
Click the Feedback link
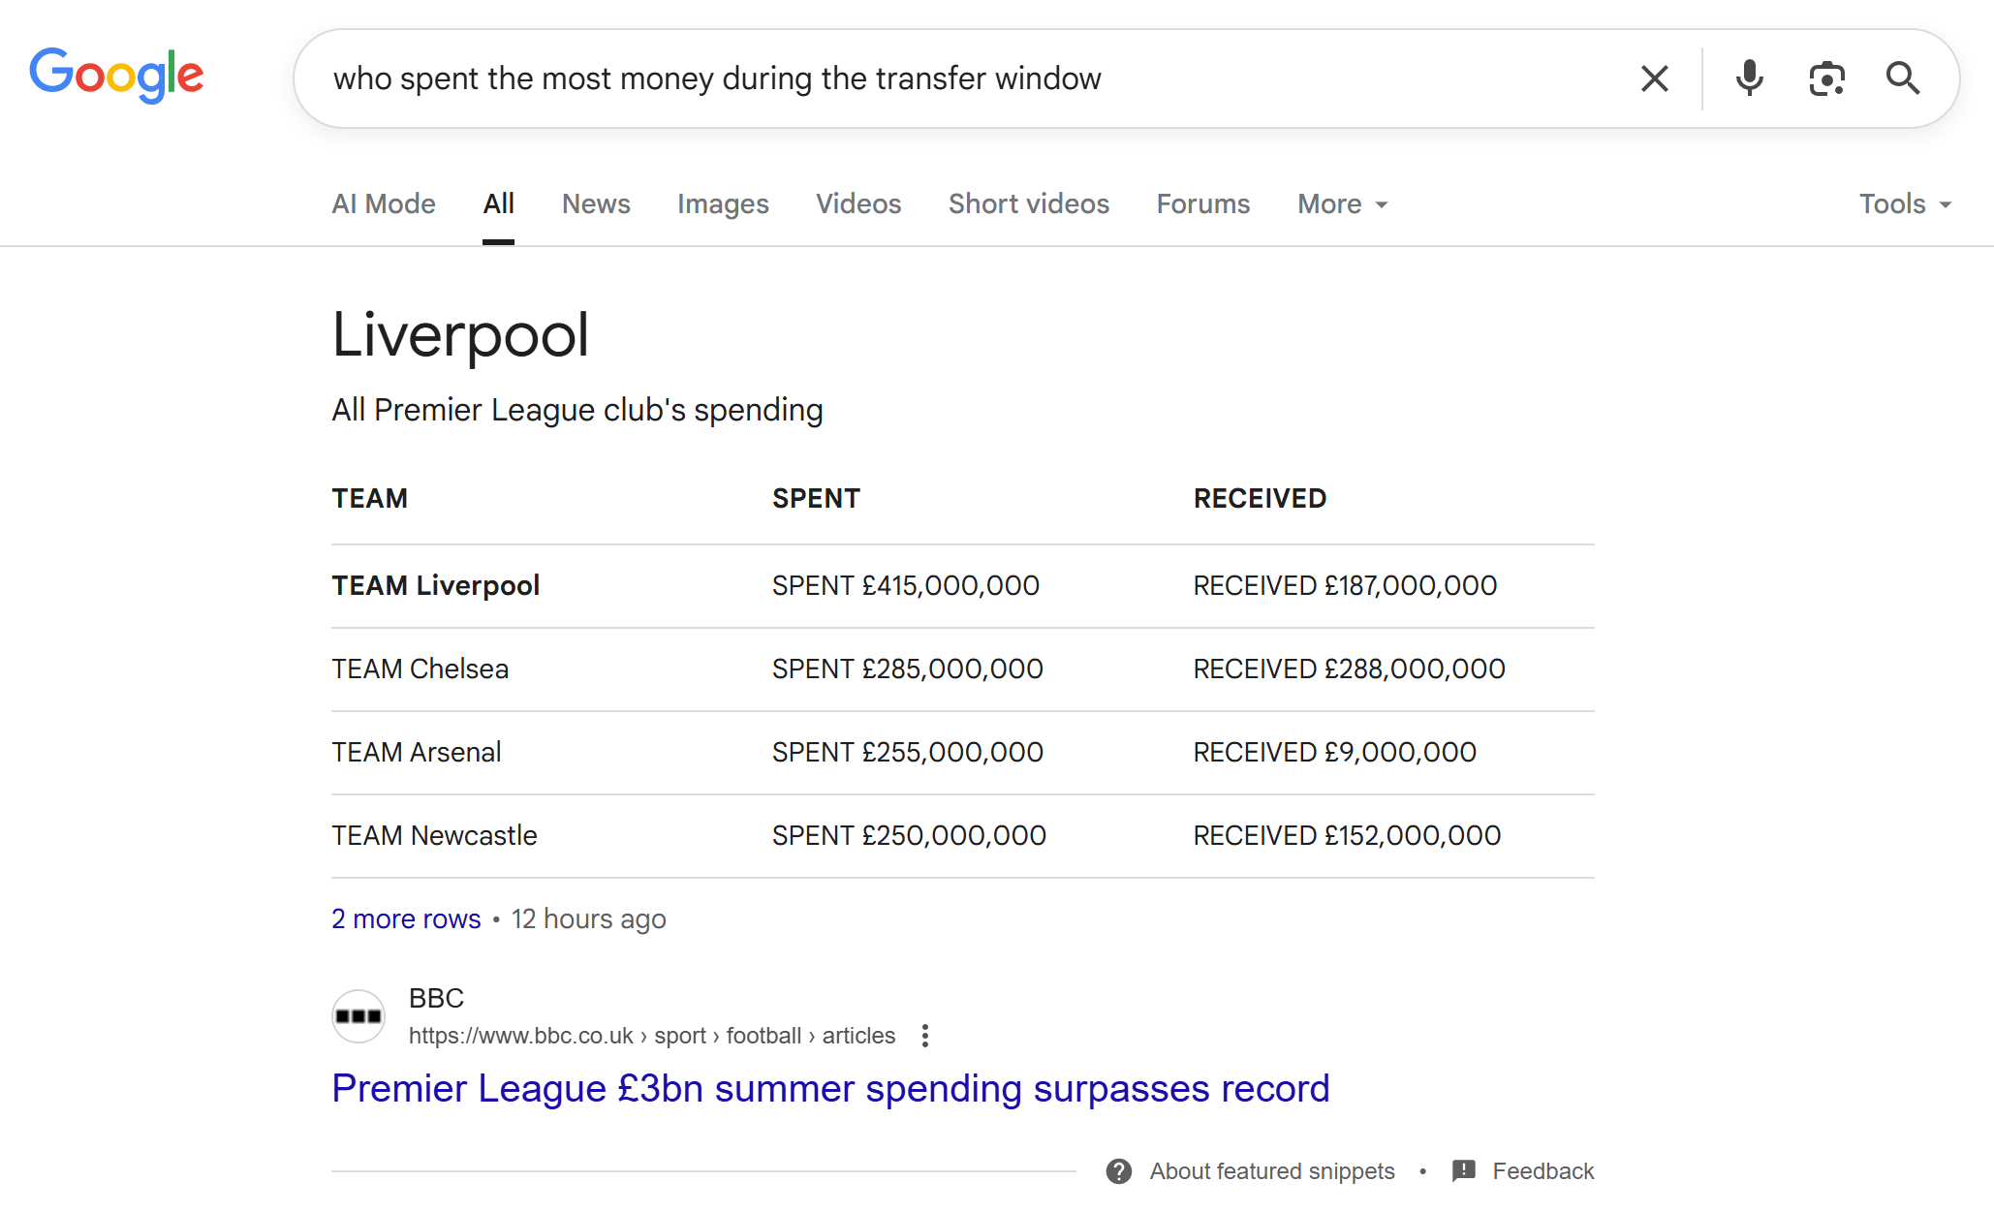(1544, 1171)
